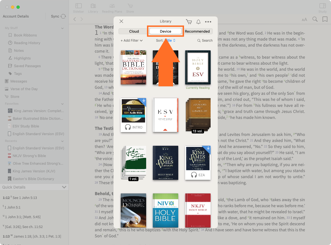Open the NIV Holy Bible cover
Image resolution: width=331 pixels, height=245 pixels.
coord(166,210)
